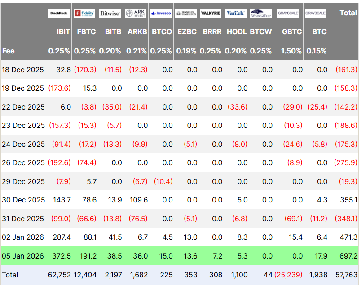Click the Franklin Templeton logo
Screen dimensions: 361x285
coord(186,13)
